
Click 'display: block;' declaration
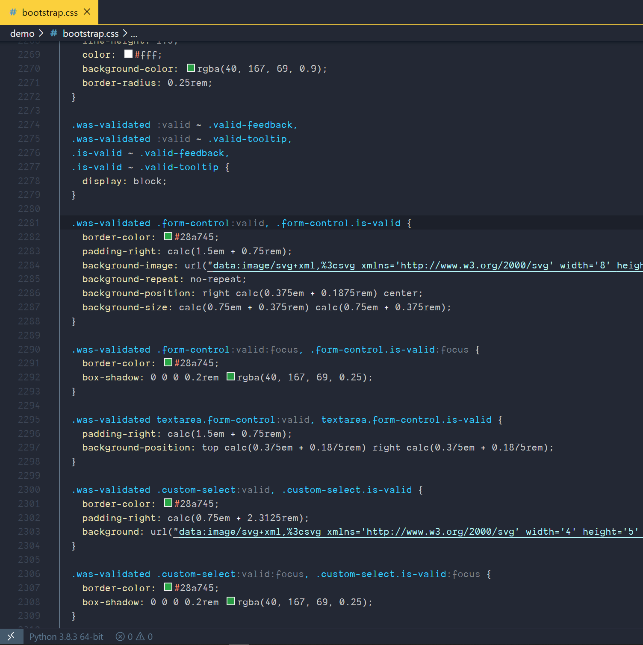(x=124, y=181)
